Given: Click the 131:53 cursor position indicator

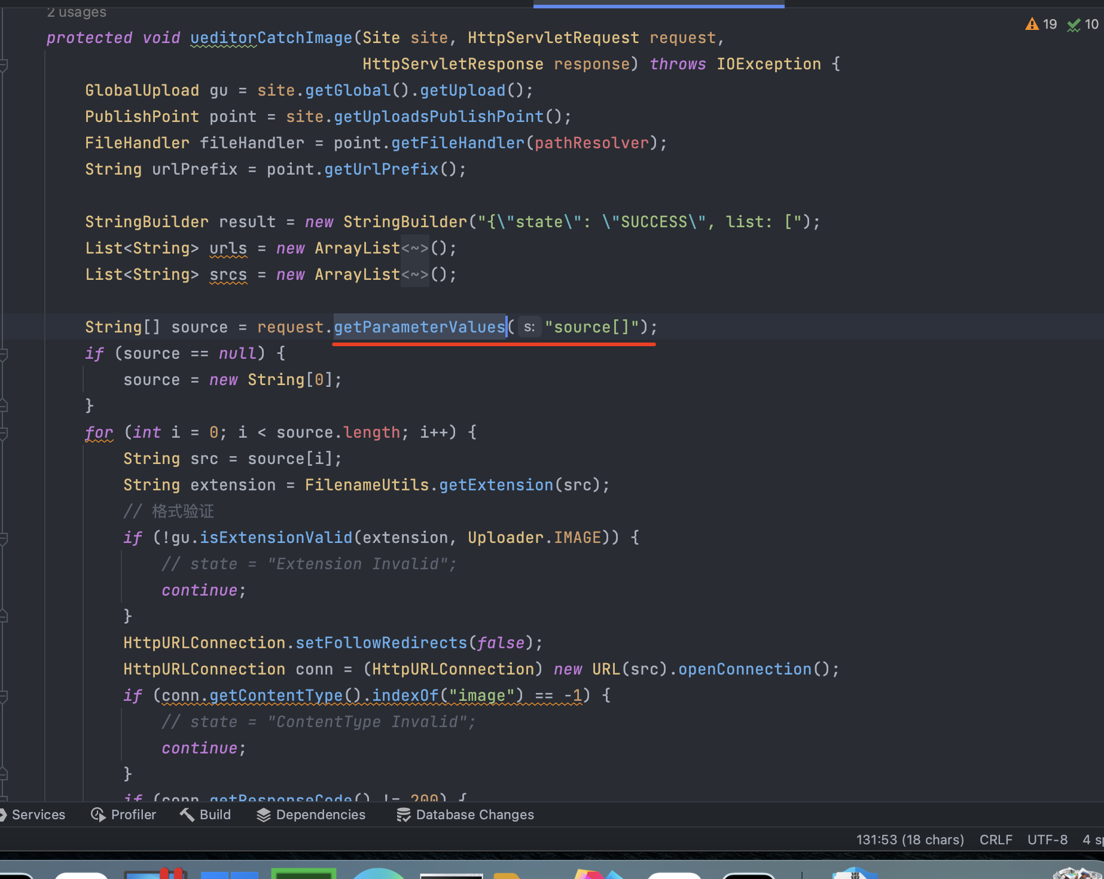Looking at the screenshot, I should [x=910, y=840].
